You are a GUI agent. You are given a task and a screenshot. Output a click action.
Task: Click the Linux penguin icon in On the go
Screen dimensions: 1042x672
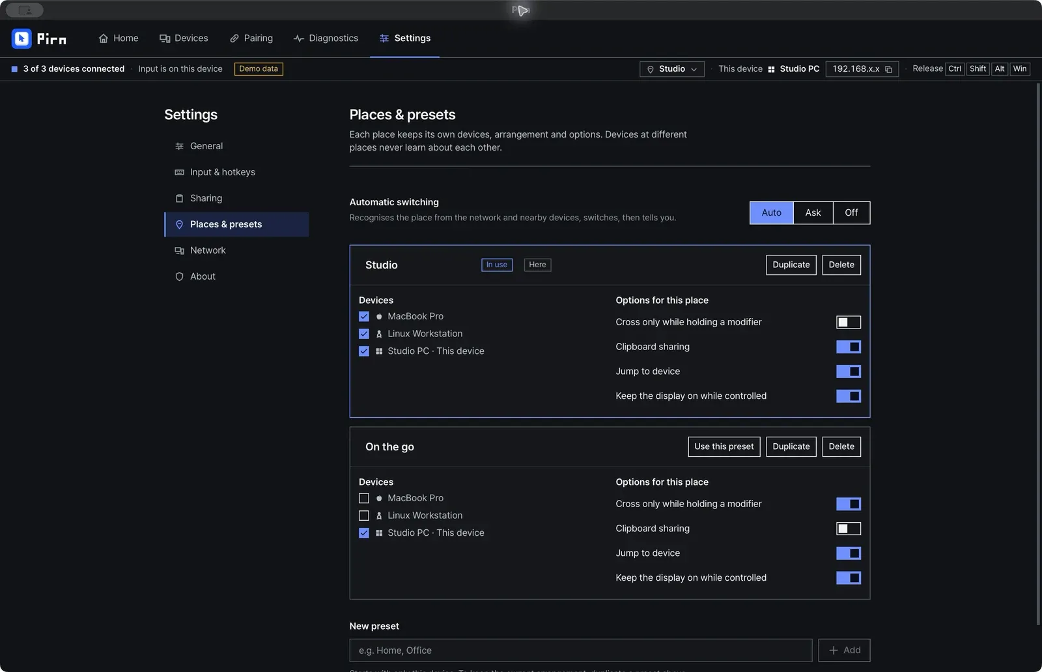click(379, 516)
